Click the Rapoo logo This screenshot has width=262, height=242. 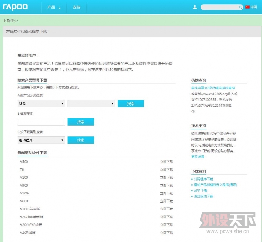pyautogui.click(x=15, y=7)
